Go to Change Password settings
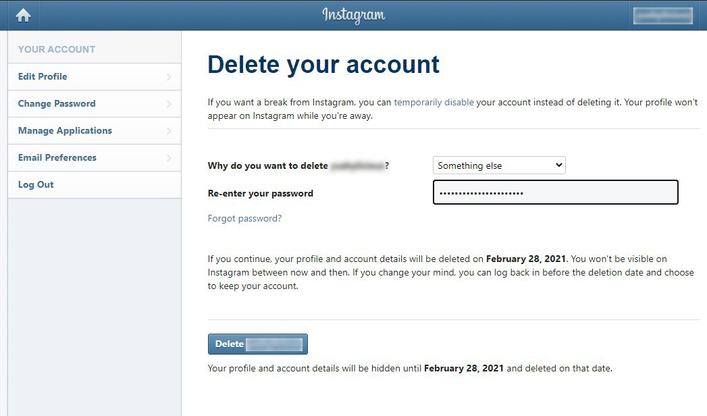The image size is (707, 416). pos(57,103)
